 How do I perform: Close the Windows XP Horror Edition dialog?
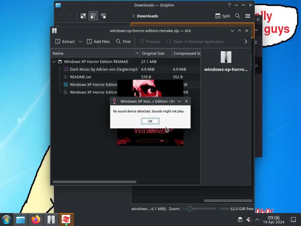click(186, 101)
